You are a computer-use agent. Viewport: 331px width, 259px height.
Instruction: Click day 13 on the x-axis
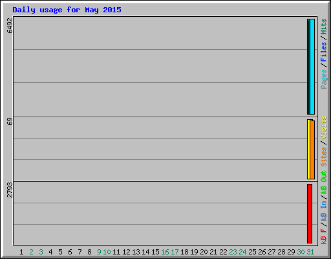136,252
